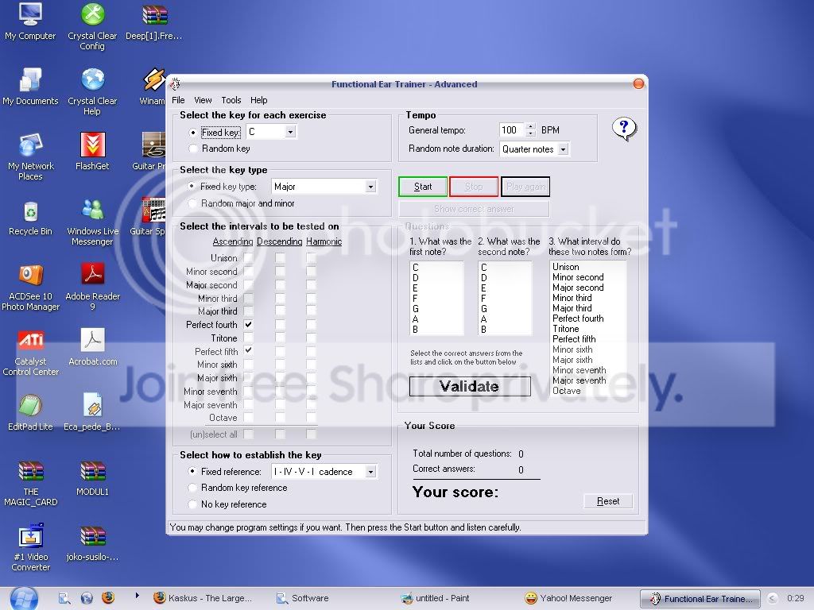Select the Fixed key radio button
This screenshot has height=610, width=814.
(x=193, y=133)
